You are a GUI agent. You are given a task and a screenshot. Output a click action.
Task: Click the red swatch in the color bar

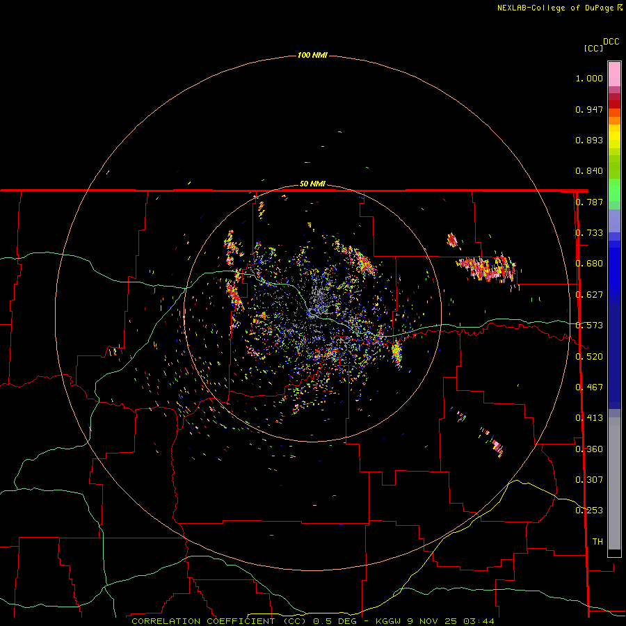coord(614,104)
